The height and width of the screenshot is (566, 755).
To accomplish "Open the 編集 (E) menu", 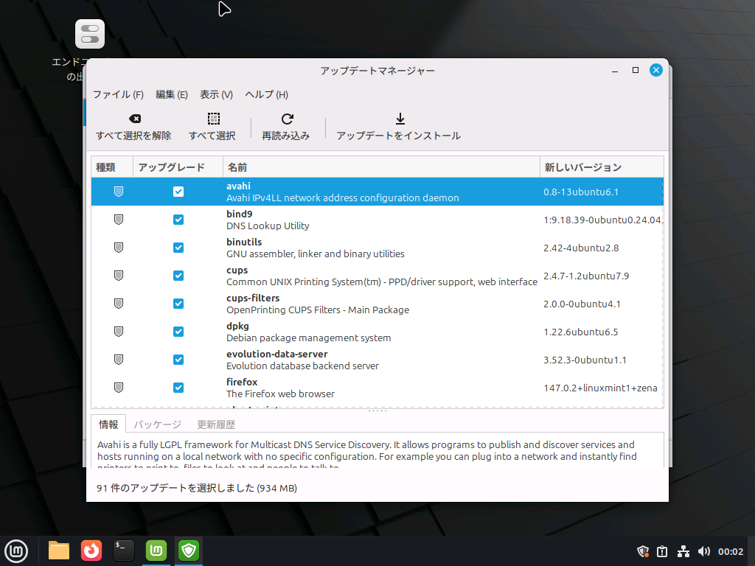I will (x=172, y=94).
